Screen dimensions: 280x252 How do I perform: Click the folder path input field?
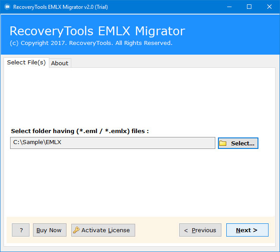tap(113, 143)
